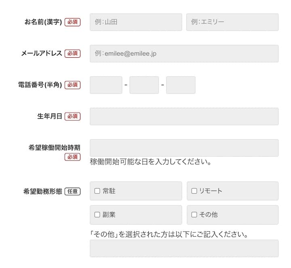This screenshot has width=291, height=268.
Task: Click the お名前(漢字) label
Action: [43, 22]
